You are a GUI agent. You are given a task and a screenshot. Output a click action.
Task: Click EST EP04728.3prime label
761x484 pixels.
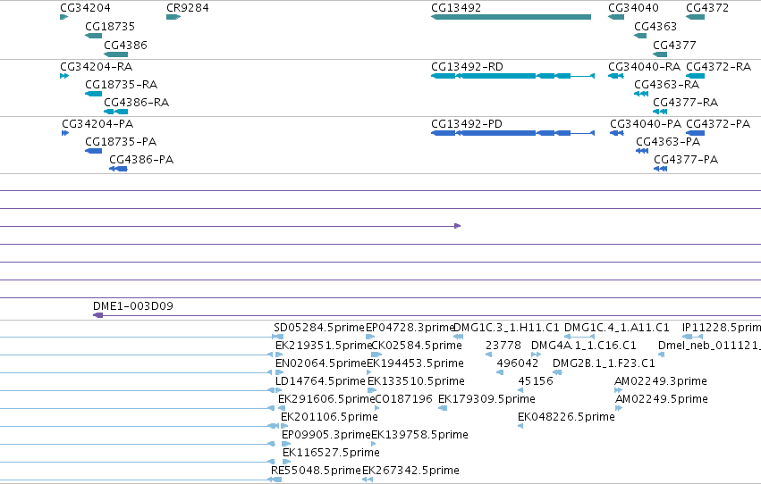click(x=410, y=328)
